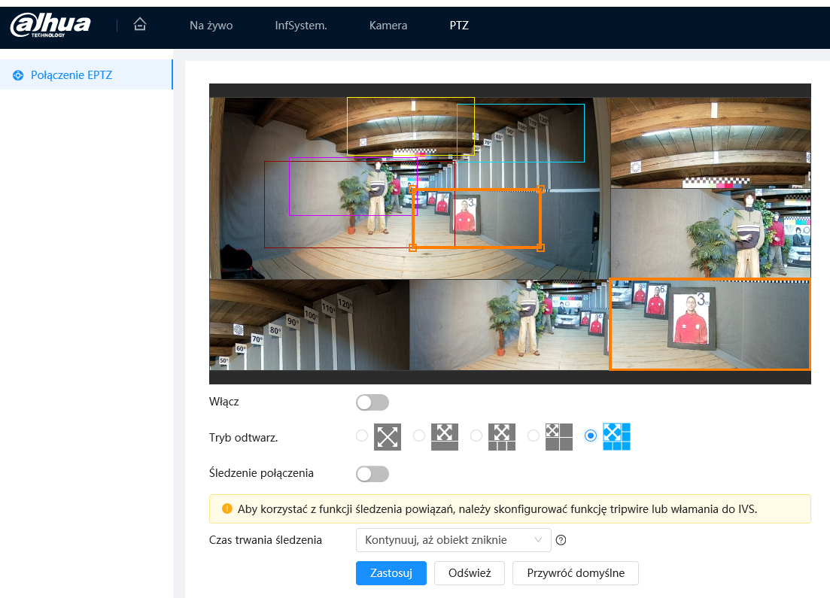Image resolution: width=830 pixels, height=598 pixels.
Task: Click Przywróć domyślne to restore defaults
Action: point(576,573)
